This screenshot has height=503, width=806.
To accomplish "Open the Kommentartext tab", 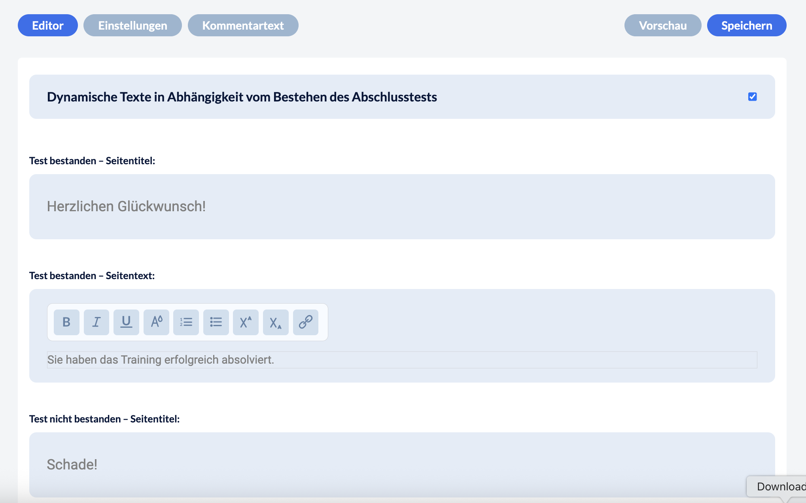I will (243, 25).
